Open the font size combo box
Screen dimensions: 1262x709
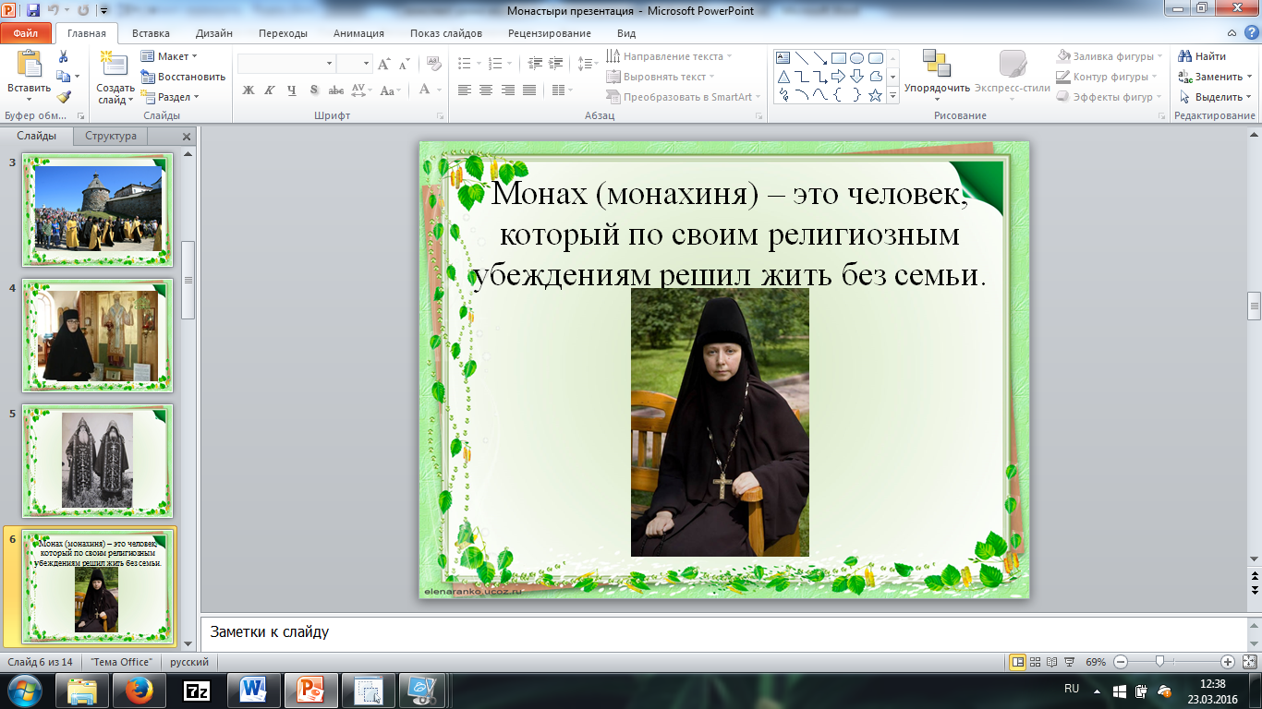point(354,64)
